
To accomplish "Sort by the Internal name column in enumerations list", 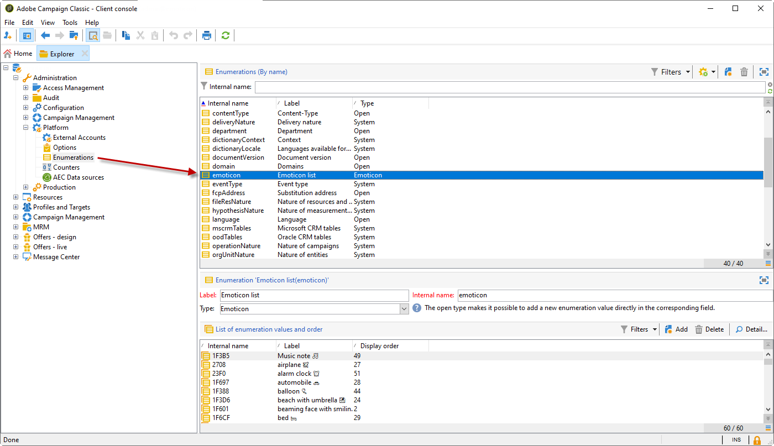I will coord(238,103).
